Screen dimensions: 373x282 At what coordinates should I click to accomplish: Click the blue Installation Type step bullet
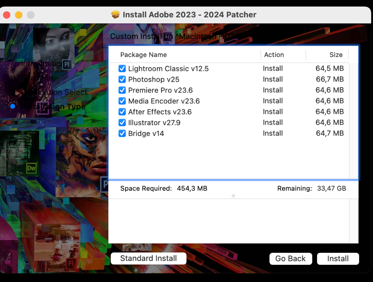coord(13,106)
